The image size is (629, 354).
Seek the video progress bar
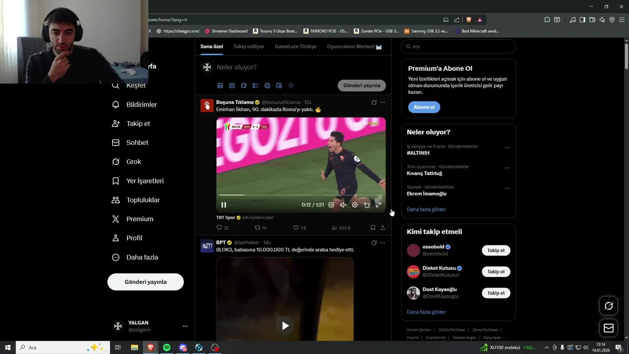301,195
